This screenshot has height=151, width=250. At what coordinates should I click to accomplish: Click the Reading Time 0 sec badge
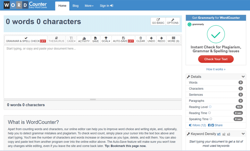coord(238,113)
